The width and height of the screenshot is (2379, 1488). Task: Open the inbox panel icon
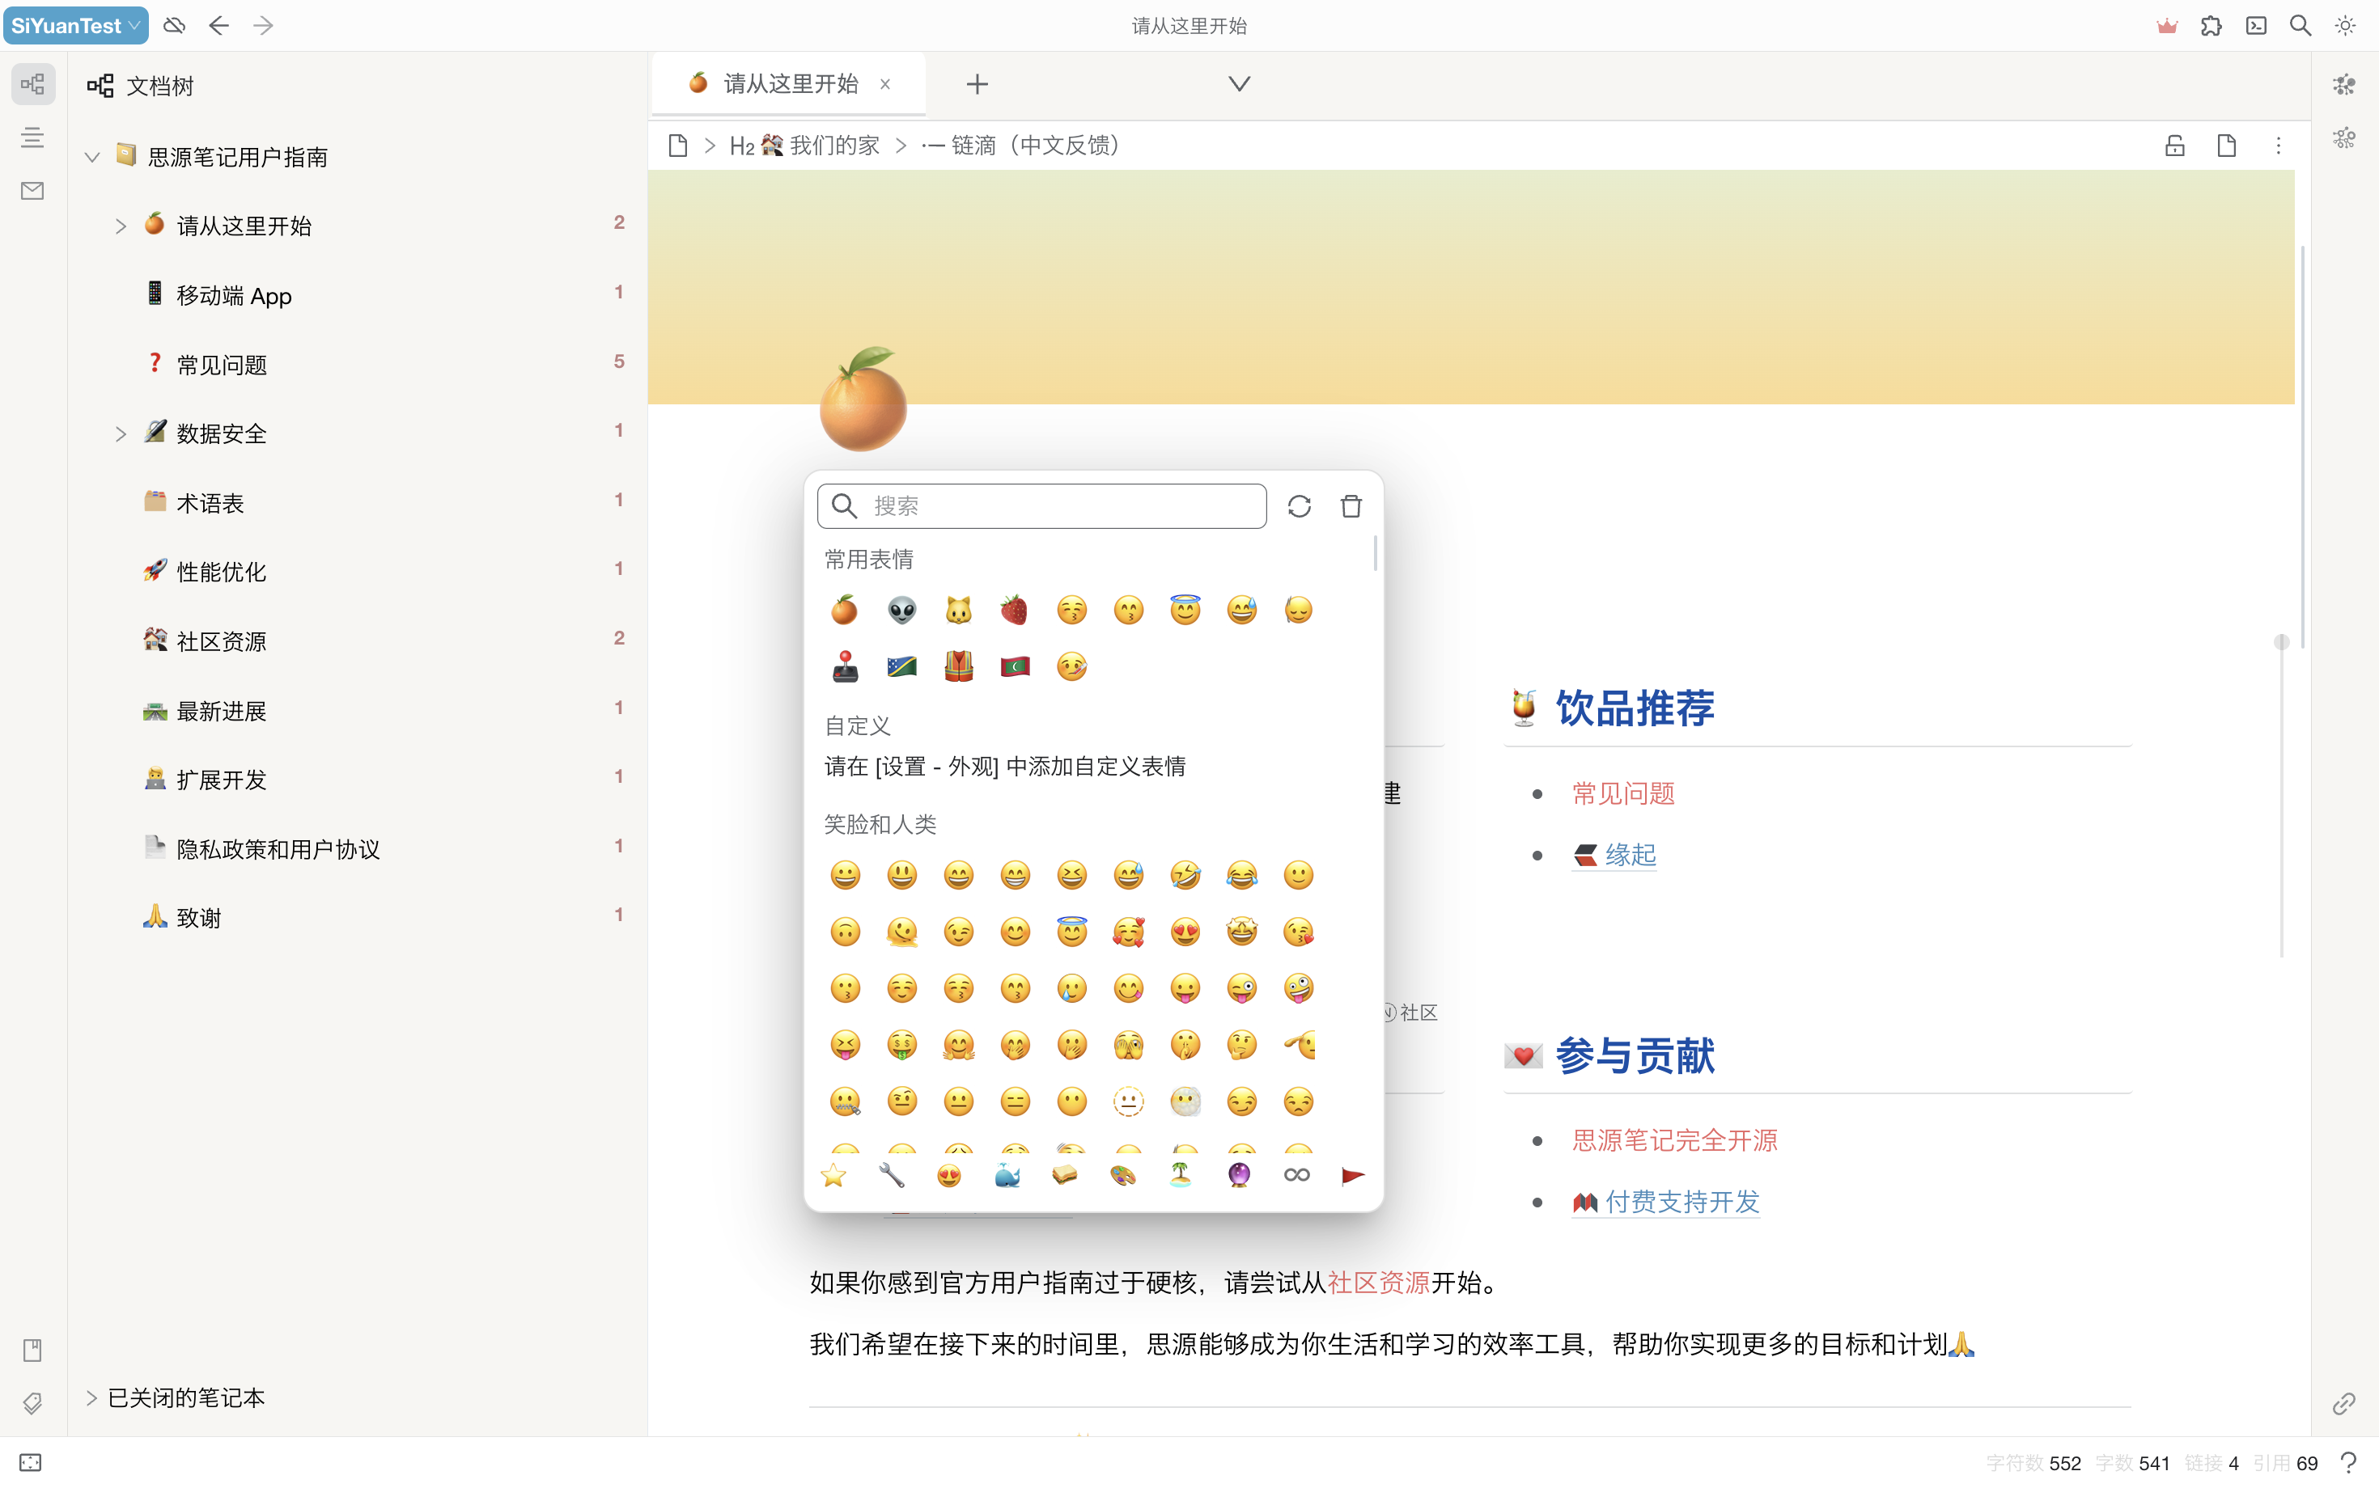(x=32, y=191)
